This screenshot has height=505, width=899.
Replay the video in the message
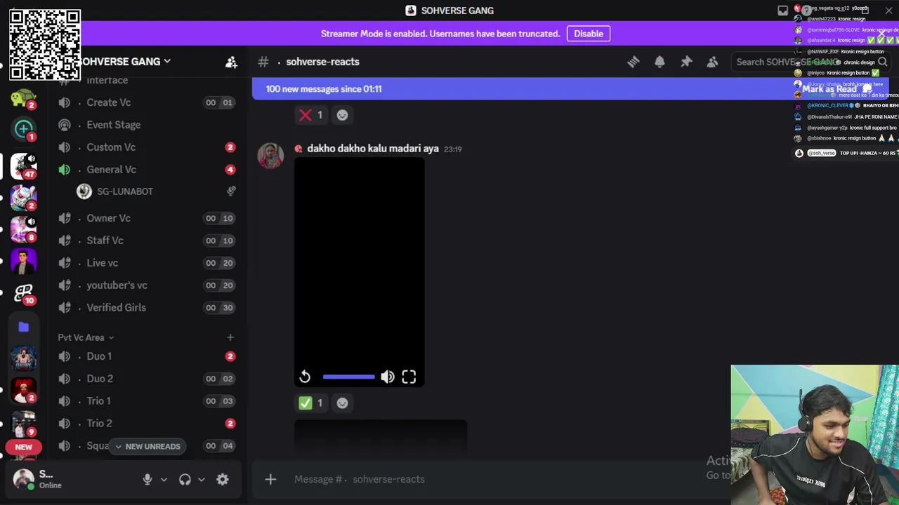(x=305, y=377)
